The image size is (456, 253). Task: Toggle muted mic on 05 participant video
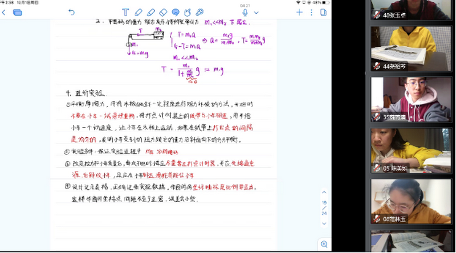(377, 169)
